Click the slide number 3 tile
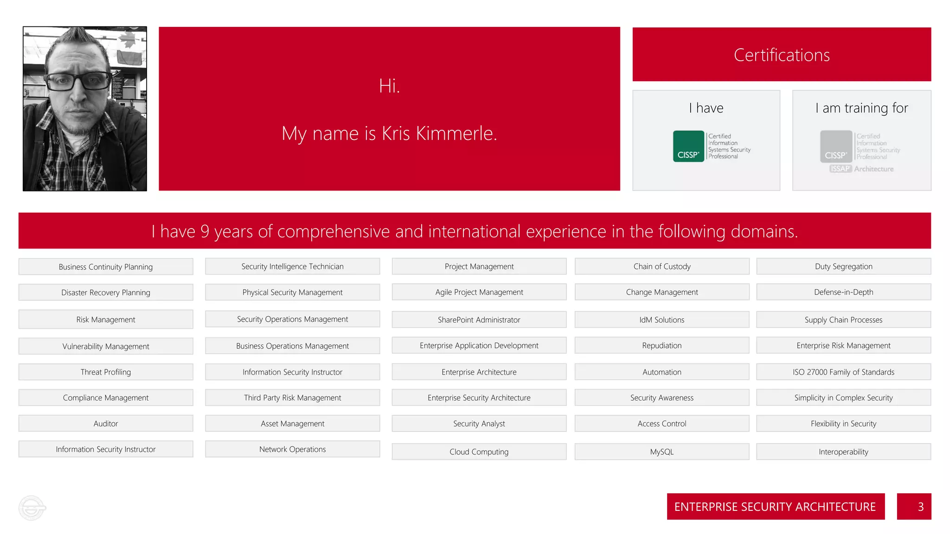This screenshot has height=534, width=950. point(914,507)
